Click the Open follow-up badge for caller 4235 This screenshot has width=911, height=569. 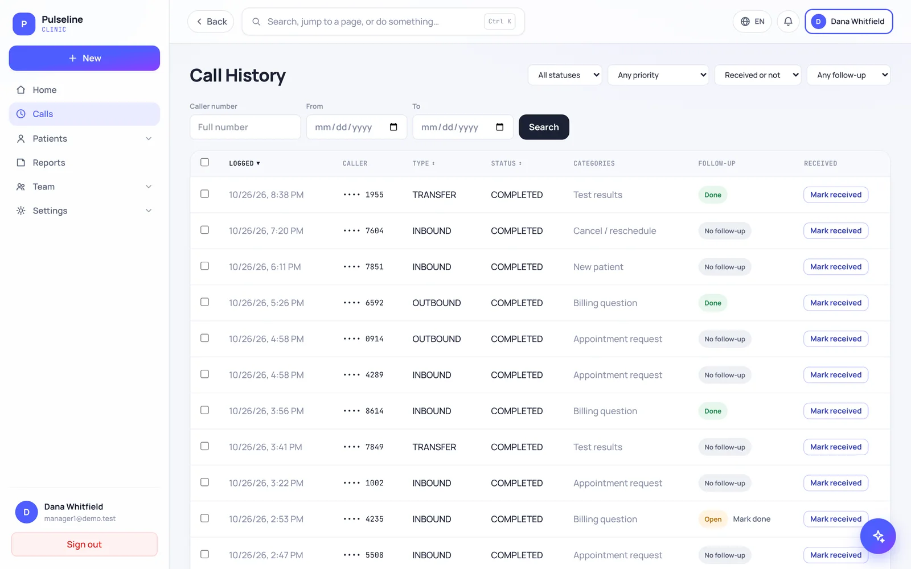coord(713,519)
